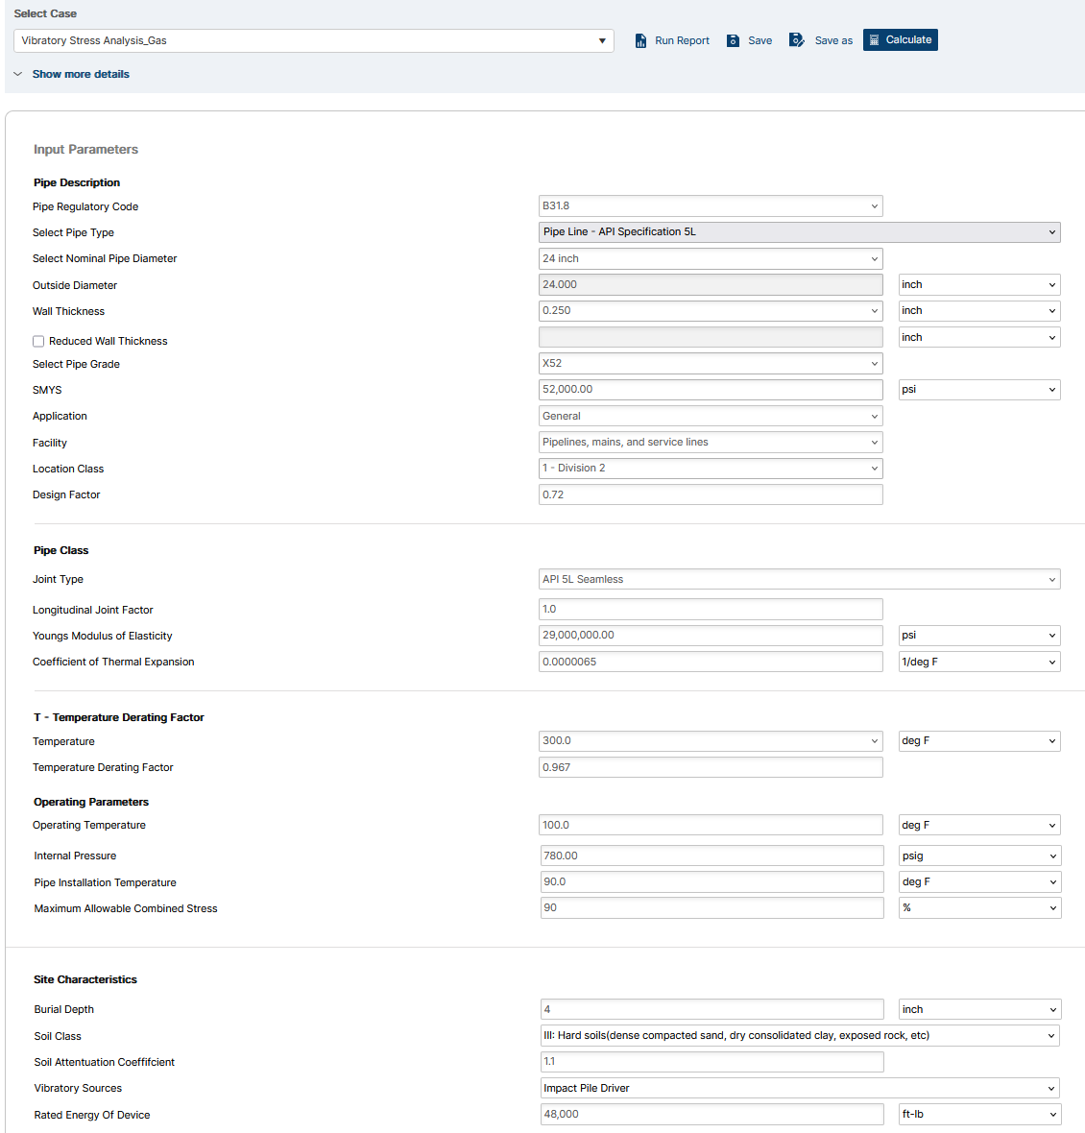Screen dimensions: 1085x1133
Task: Click the Save disk icon
Action: coord(733,40)
